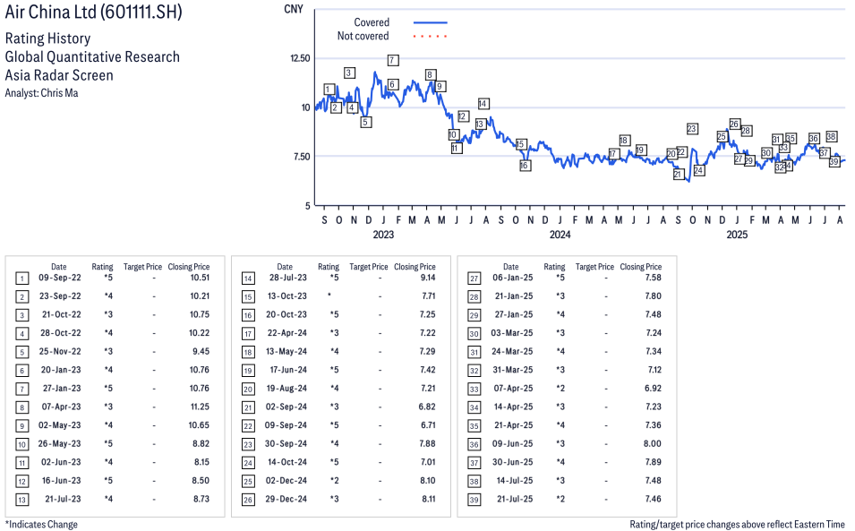Select chart marker 15 on the graph
The height and width of the screenshot is (531, 855).
[x=521, y=144]
